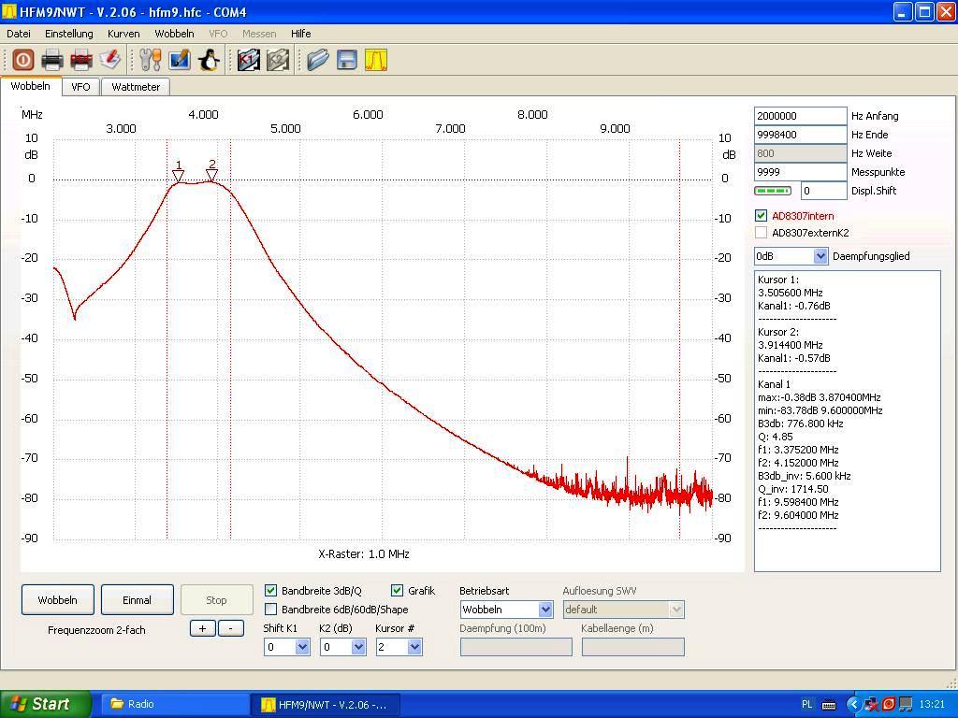Toggle Bandbreite 6dB/60dB/Shape checkbox

tap(271, 610)
